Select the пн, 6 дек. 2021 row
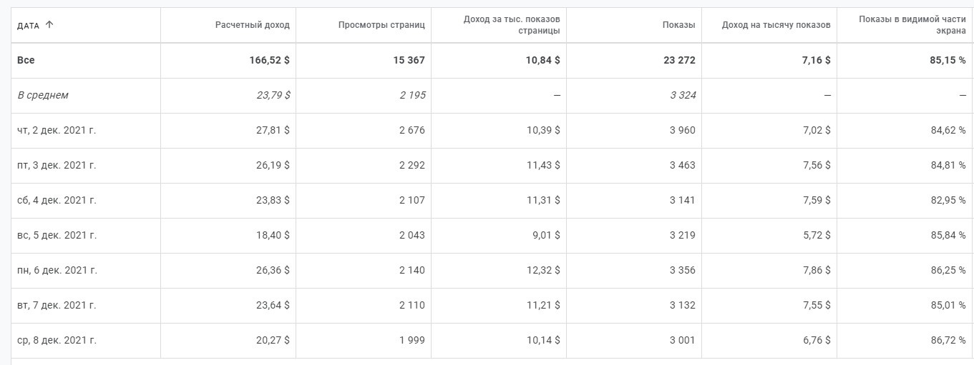 click(x=57, y=270)
